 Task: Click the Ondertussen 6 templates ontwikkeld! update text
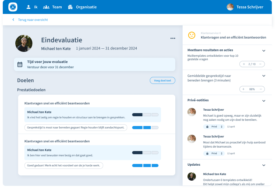click(x=228, y=180)
